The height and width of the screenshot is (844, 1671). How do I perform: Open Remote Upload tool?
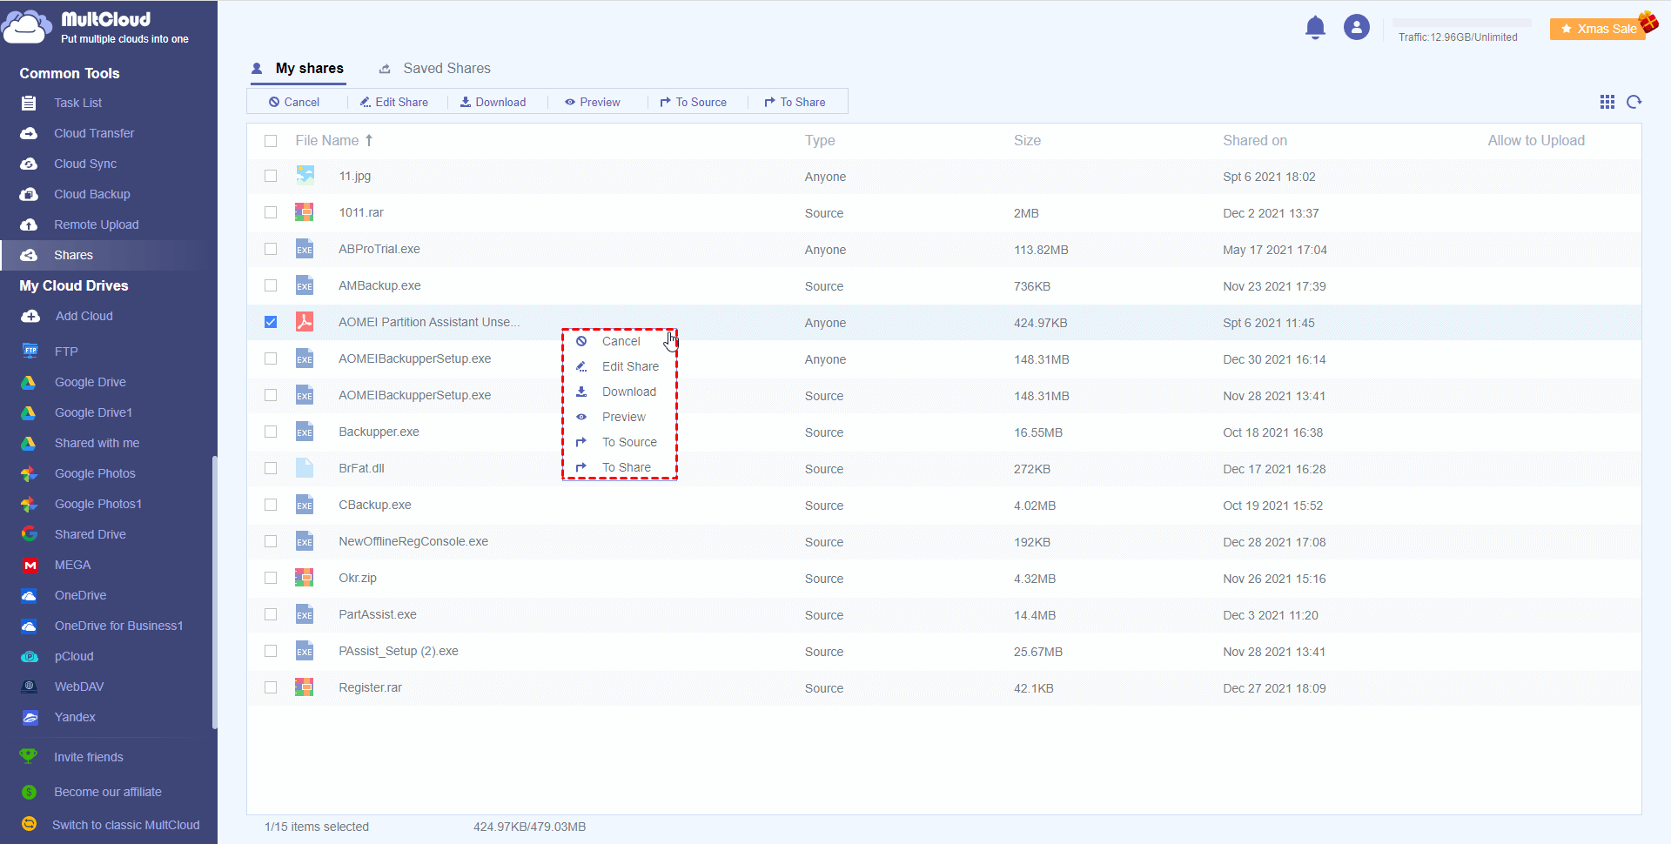point(96,224)
